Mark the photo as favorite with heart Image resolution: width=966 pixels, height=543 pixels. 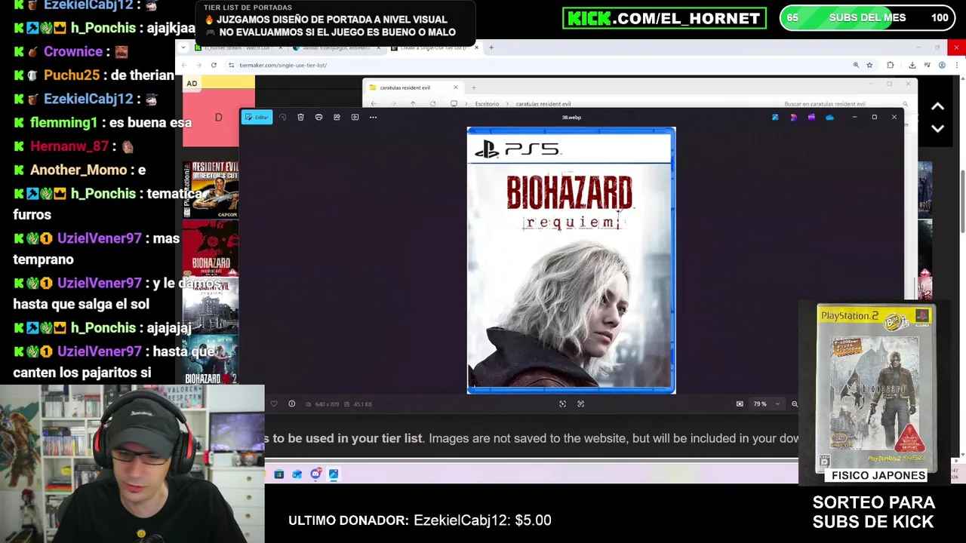274,404
